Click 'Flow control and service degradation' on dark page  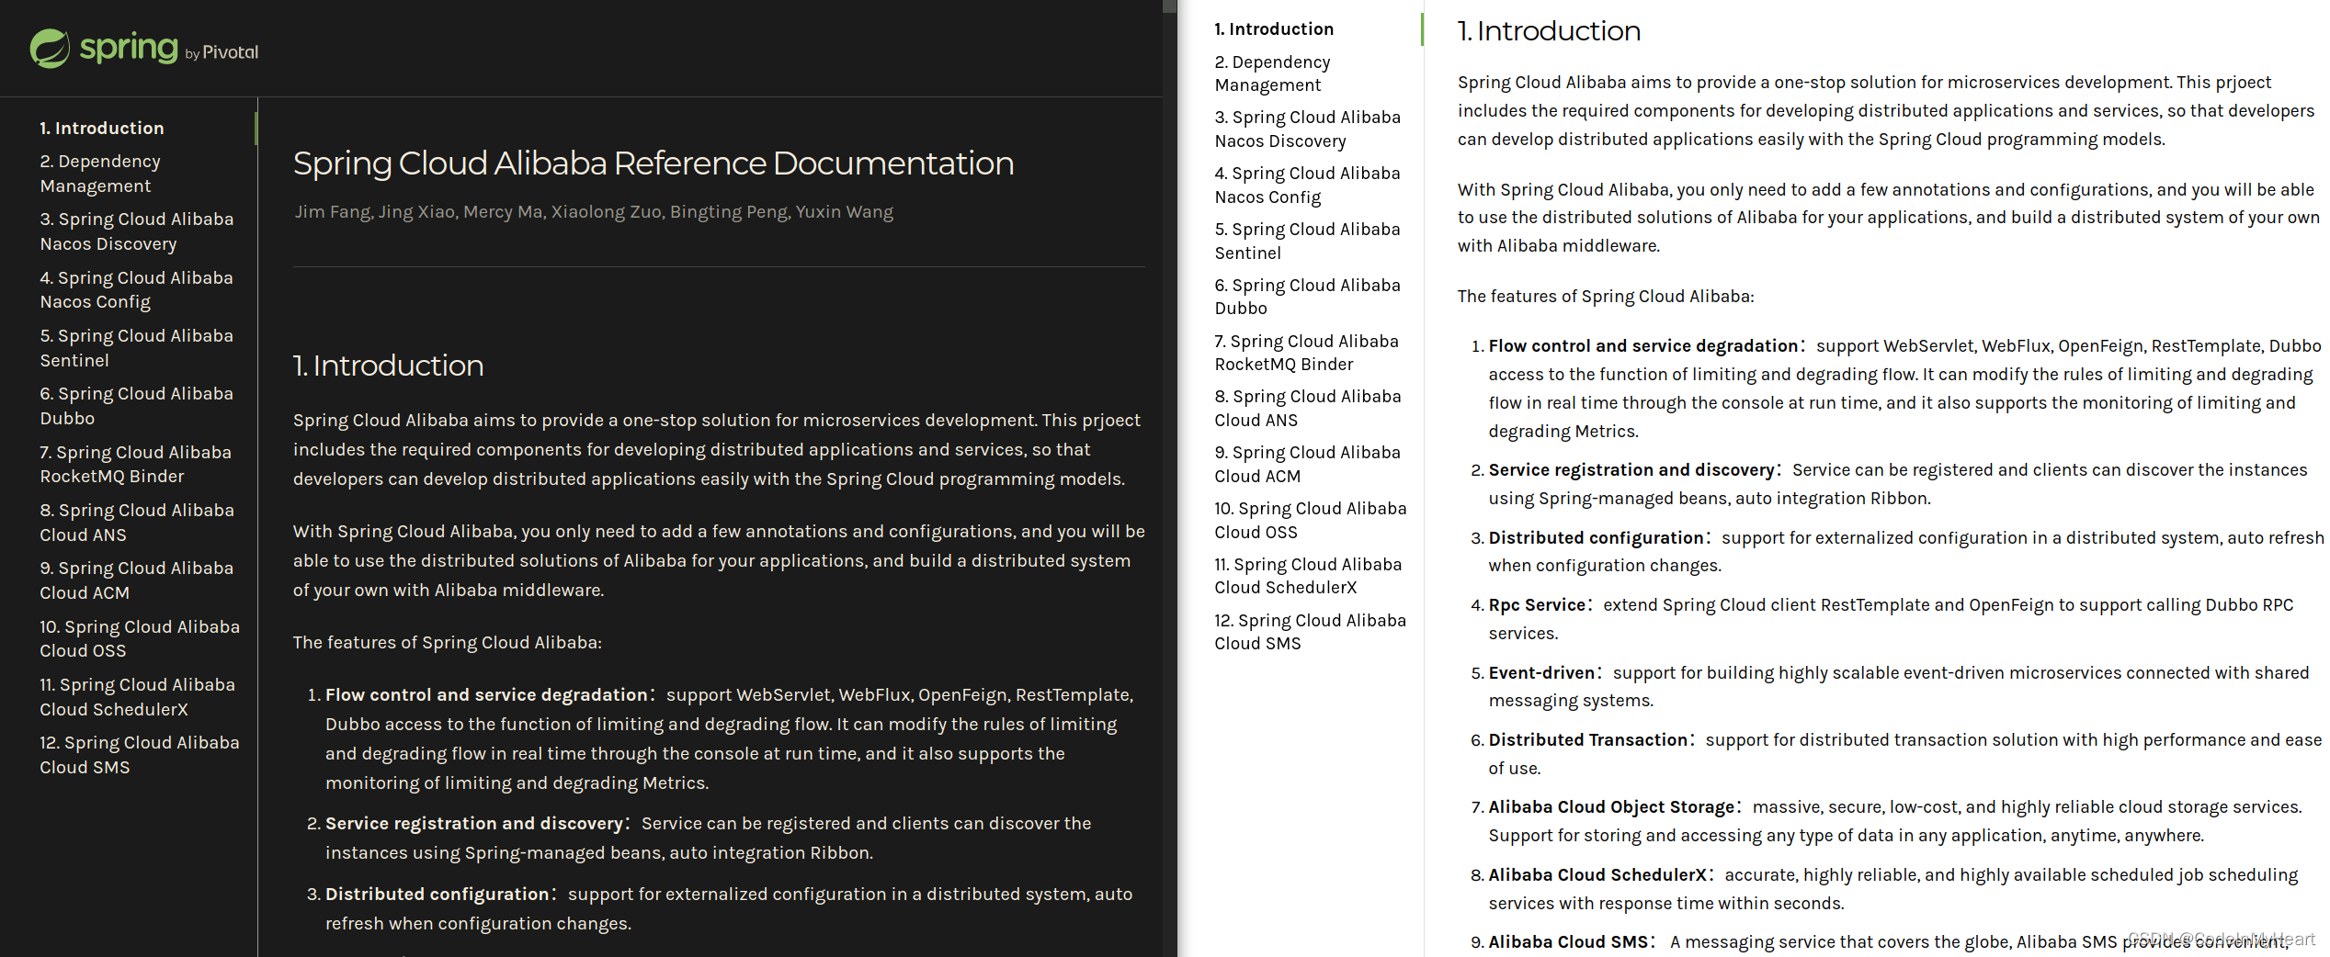pyautogui.click(x=486, y=695)
